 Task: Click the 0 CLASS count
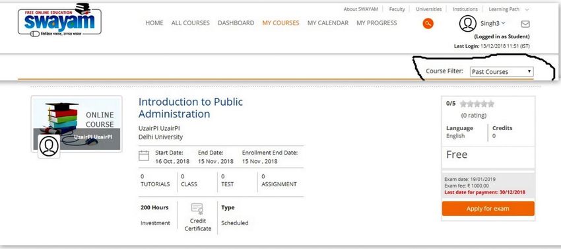tap(189, 180)
